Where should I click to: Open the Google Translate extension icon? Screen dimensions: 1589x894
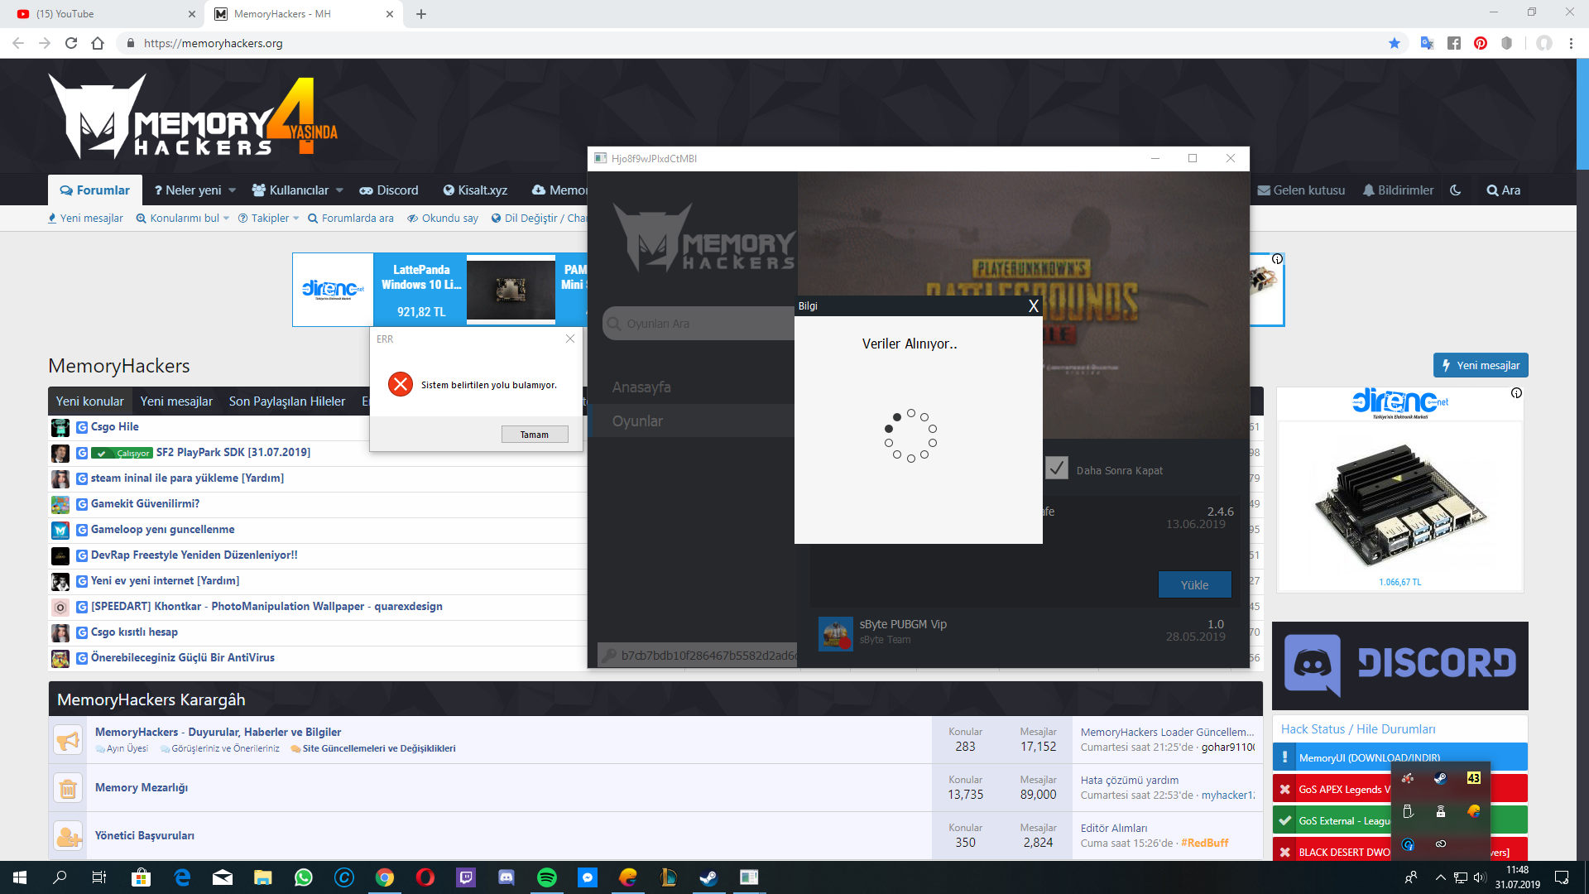[1427, 43]
